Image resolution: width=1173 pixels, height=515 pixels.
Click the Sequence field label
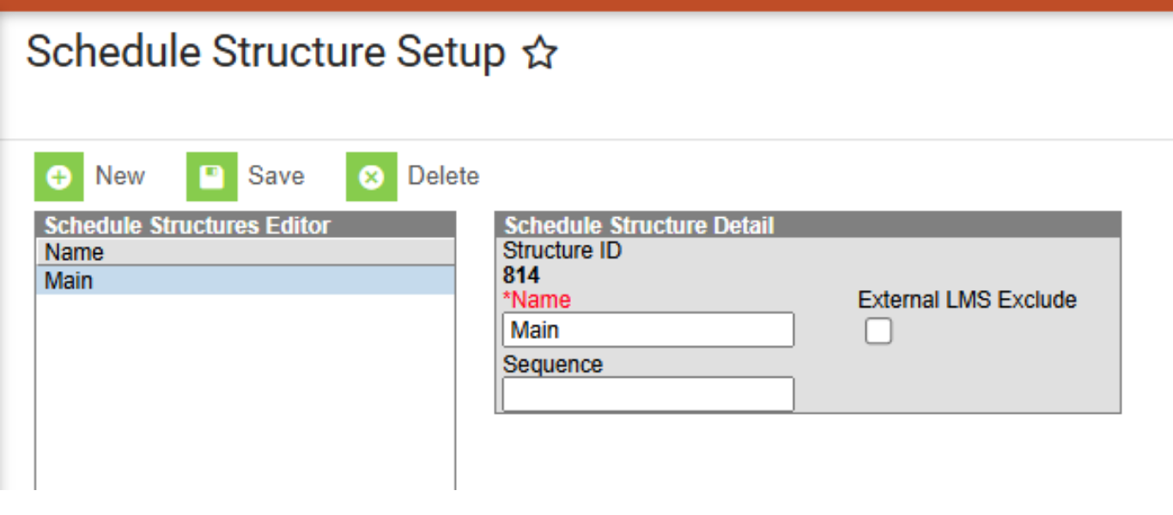coord(553,364)
